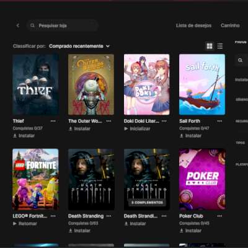Open the Death Stranding cover without complementos

[91, 179]
